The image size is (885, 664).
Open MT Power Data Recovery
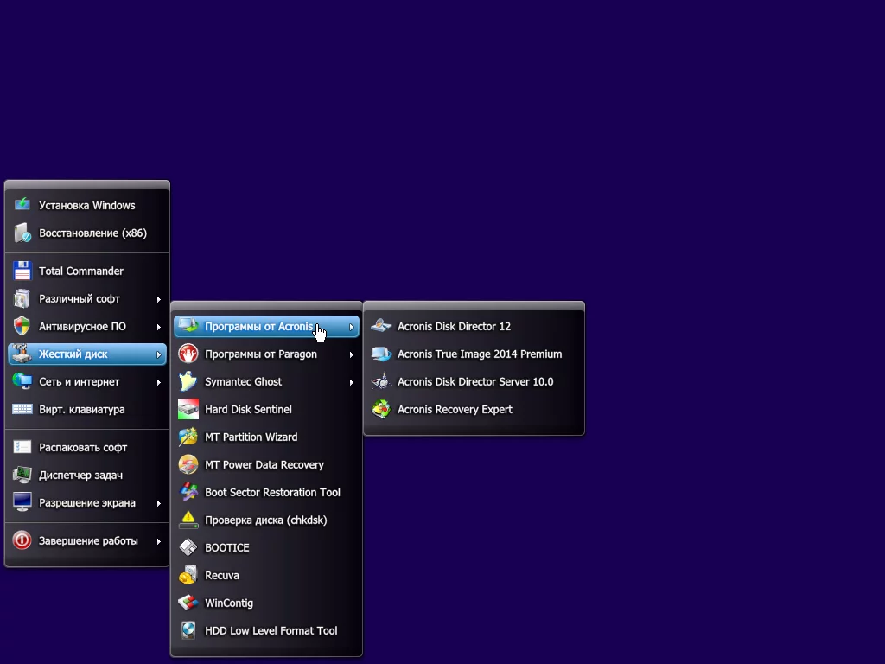266,464
